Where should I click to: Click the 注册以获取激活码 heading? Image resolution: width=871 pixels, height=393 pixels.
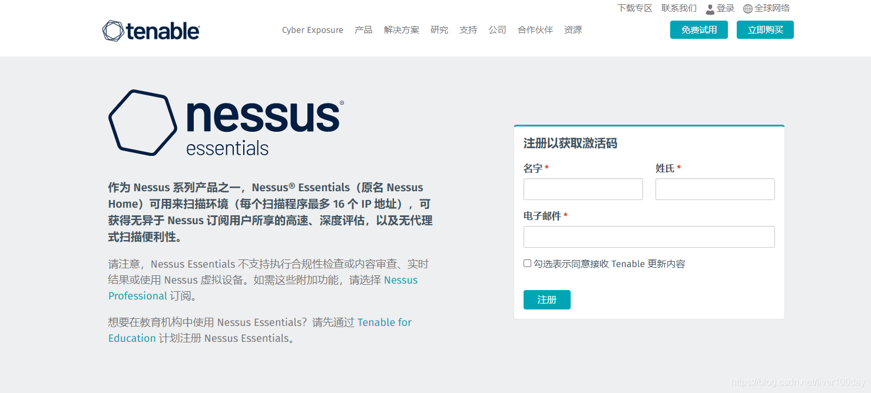(570, 144)
